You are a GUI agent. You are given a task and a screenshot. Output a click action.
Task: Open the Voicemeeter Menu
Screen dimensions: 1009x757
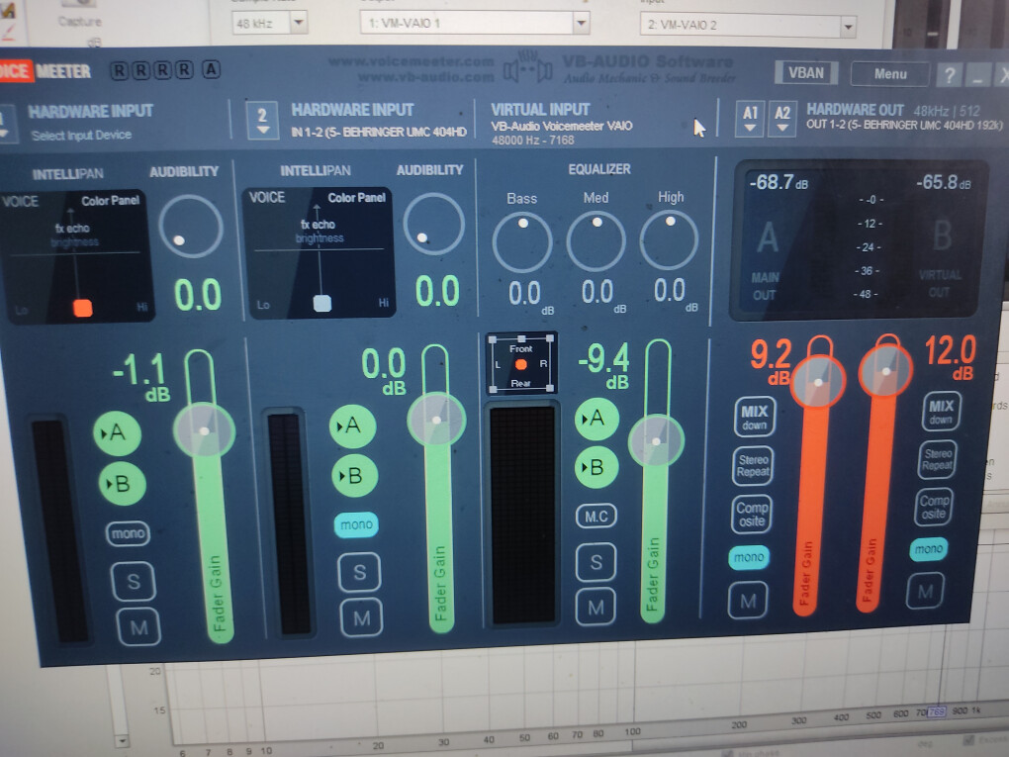click(890, 74)
